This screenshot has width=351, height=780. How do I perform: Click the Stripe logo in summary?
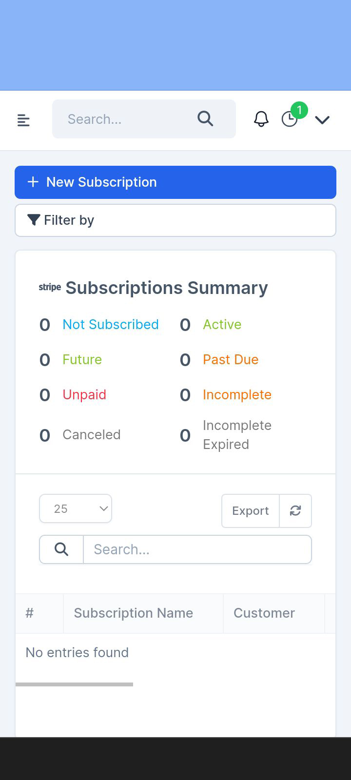point(50,287)
